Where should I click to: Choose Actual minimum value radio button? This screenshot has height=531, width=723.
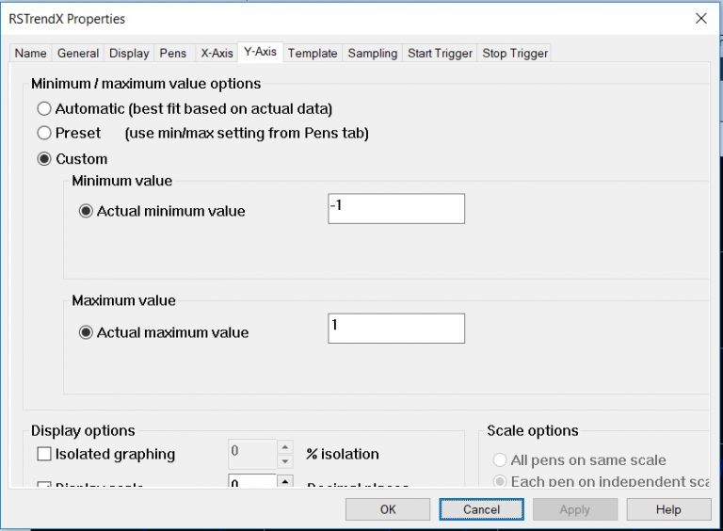click(x=86, y=211)
